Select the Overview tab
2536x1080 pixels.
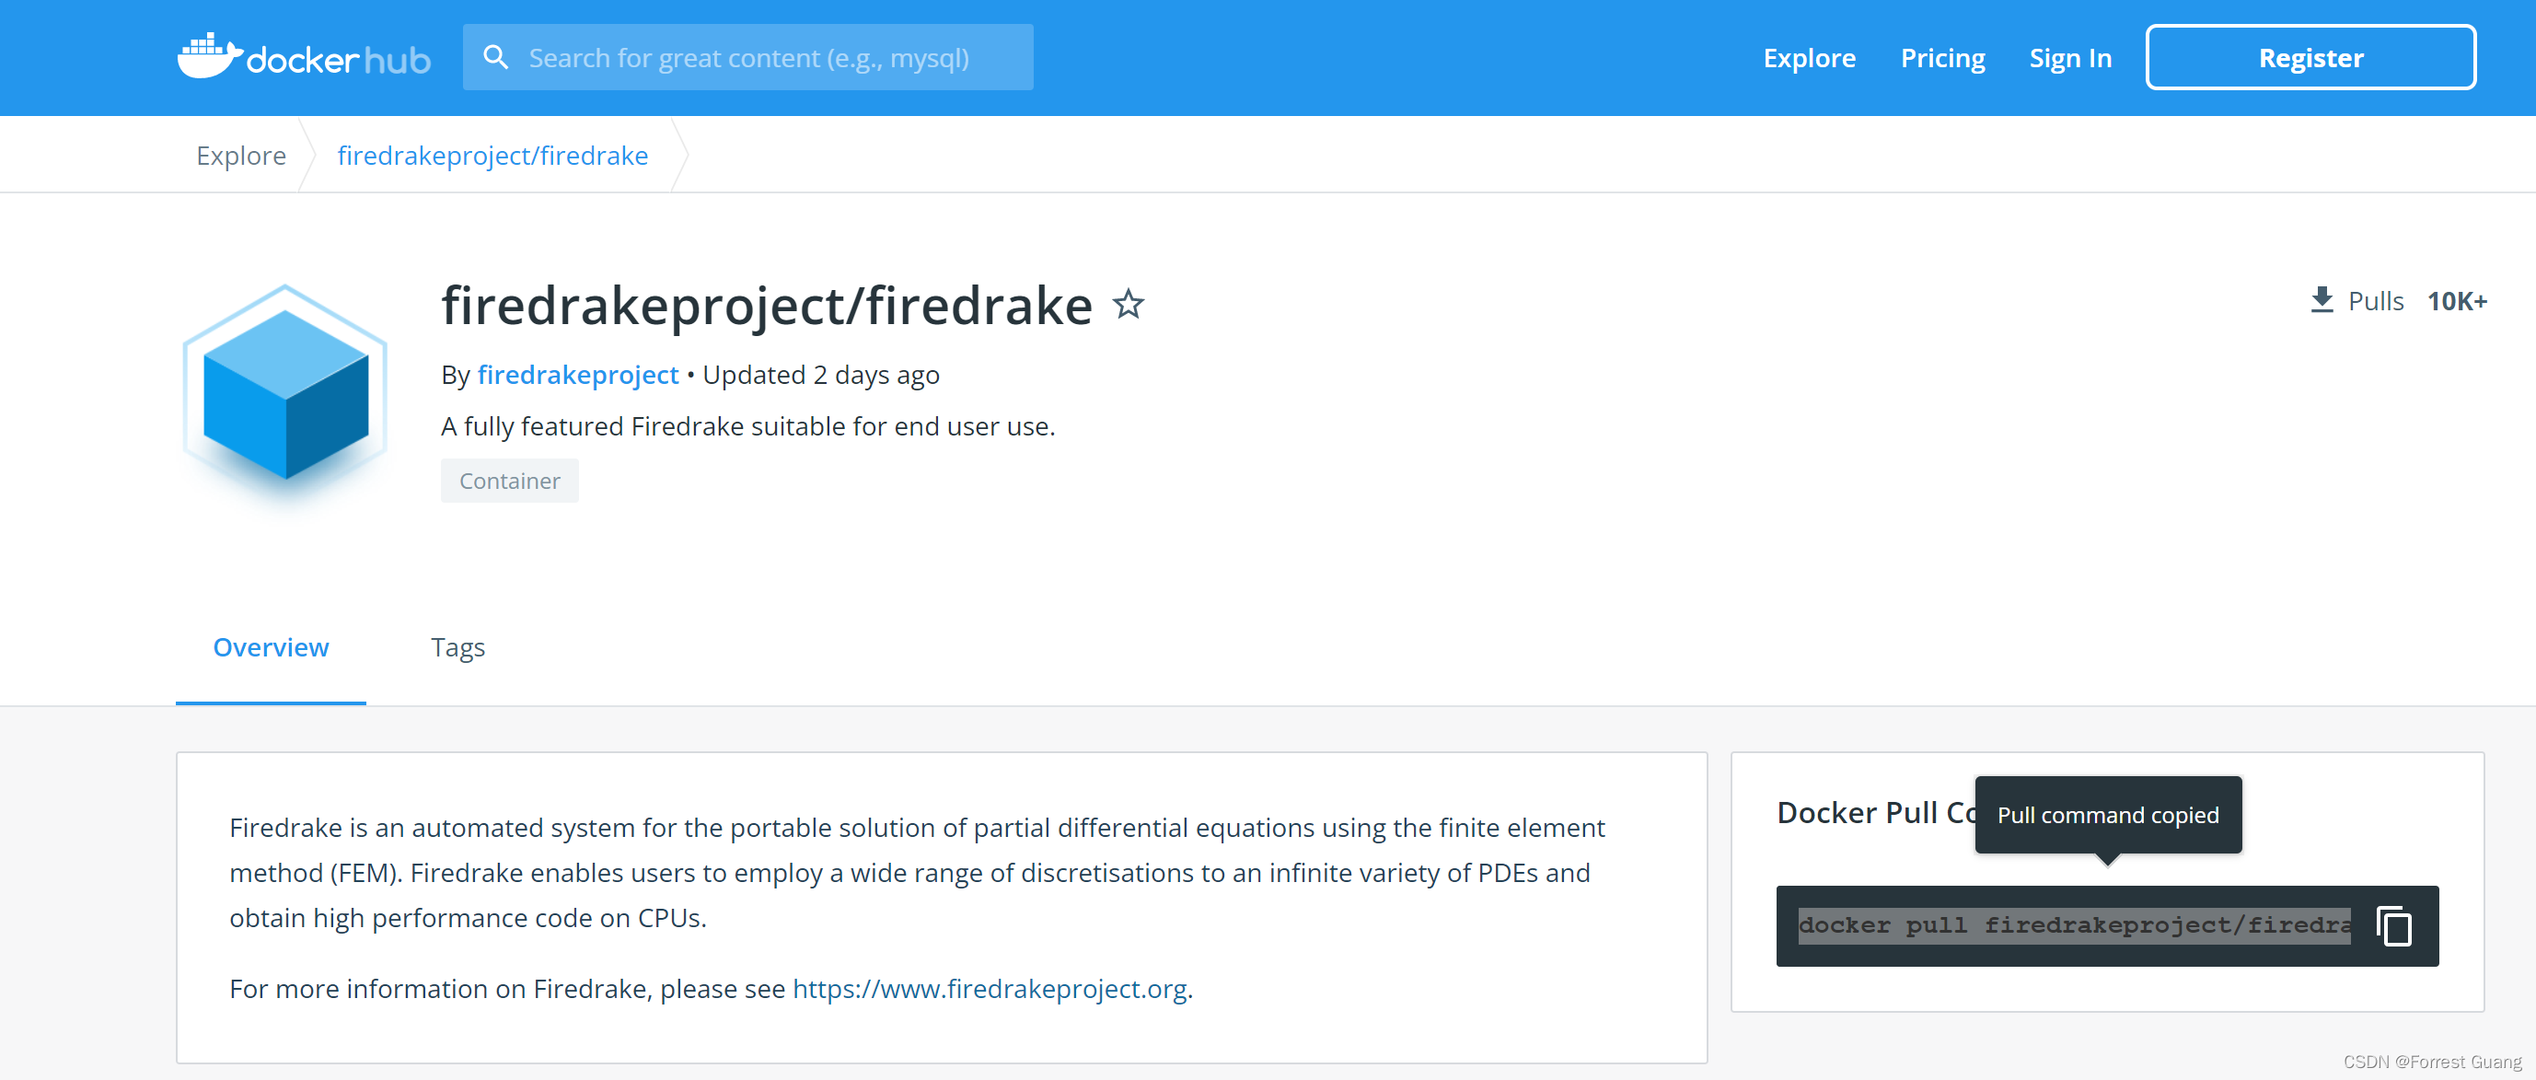point(271,648)
